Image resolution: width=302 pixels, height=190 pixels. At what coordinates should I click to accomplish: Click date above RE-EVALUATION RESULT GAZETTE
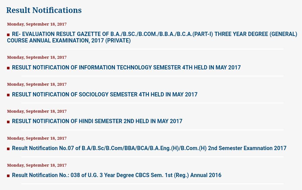(x=37, y=24)
